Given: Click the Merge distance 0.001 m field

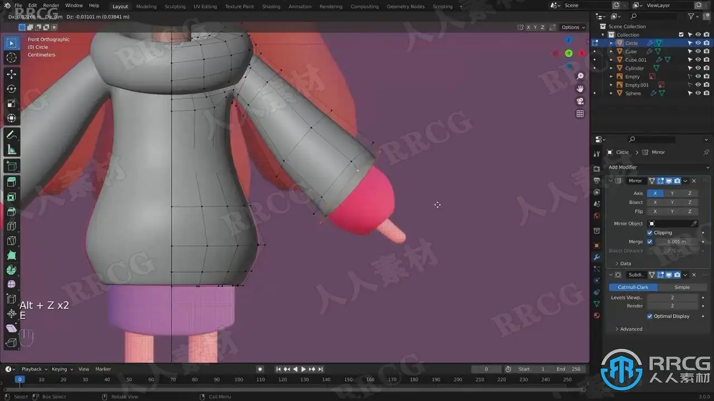Looking at the screenshot, I should 677,242.
